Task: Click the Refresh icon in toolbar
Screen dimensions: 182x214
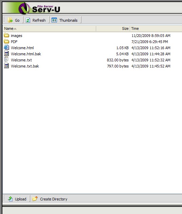Action: [x=28, y=20]
